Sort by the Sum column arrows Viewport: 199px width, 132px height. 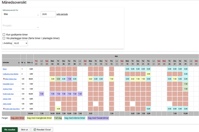pos(32,63)
